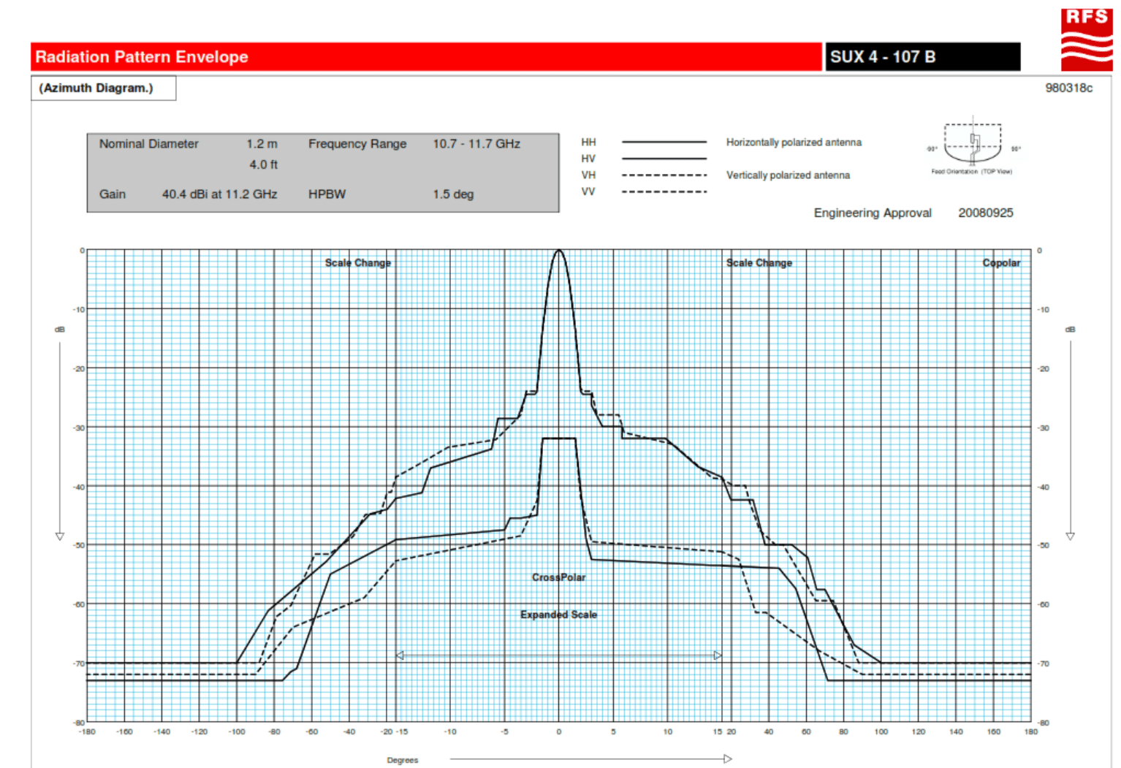
Task: Click the 5 x-axis tick label
Action: [613, 731]
